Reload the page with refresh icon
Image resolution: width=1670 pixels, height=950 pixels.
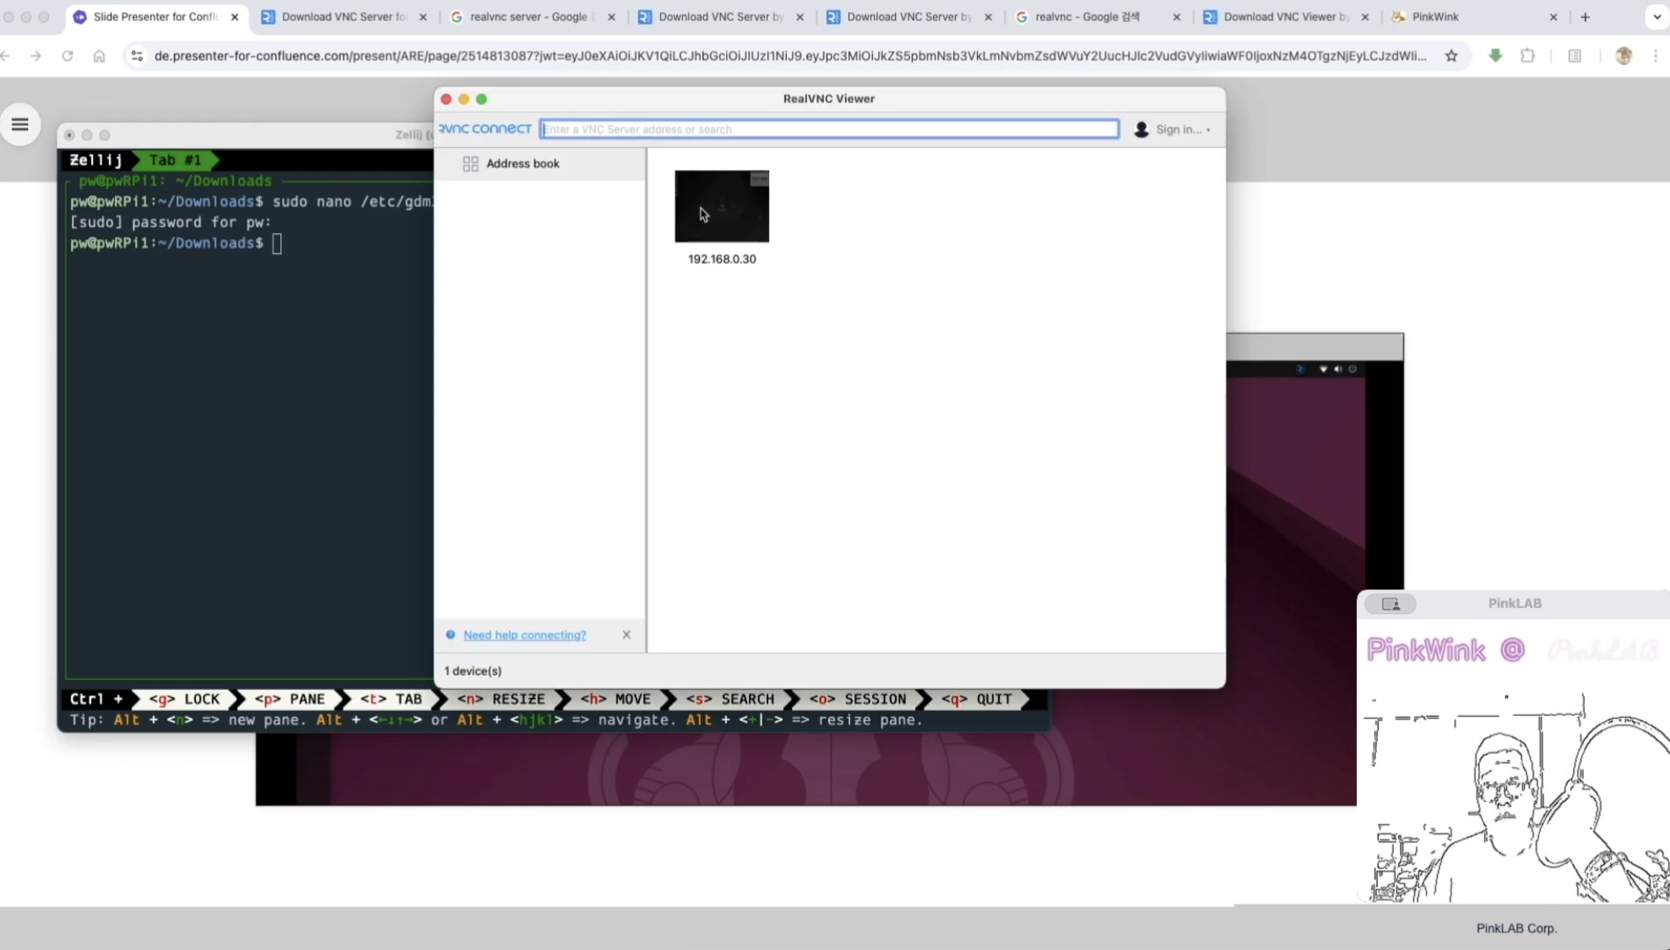click(68, 56)
